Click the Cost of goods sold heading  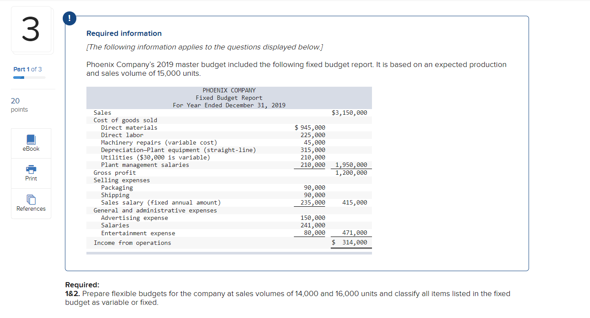tap(125, 120)
